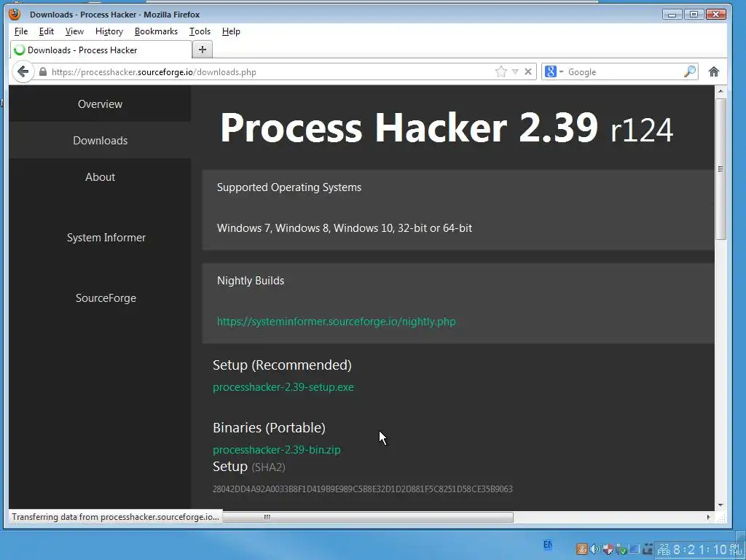Click the Supported Operating Systems text
This screenshot has width=746, height=560.
[x=288, y=187]
